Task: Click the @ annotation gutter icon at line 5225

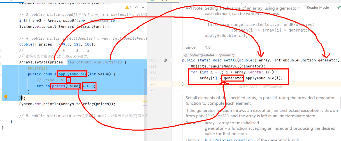Action: [x=165, y=60]
